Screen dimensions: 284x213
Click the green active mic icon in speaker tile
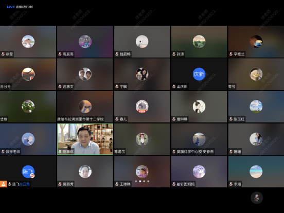60,152
